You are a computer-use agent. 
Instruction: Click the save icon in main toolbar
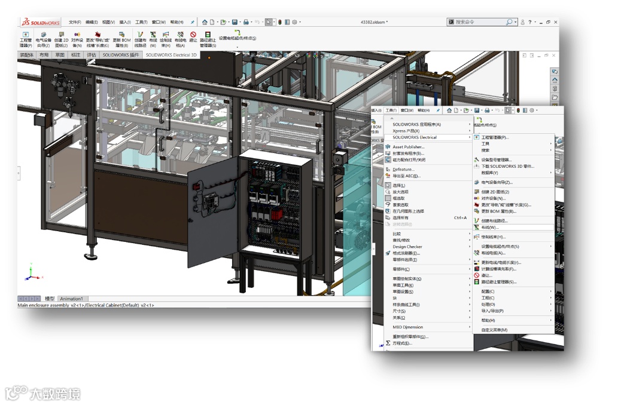click(235, 22)
